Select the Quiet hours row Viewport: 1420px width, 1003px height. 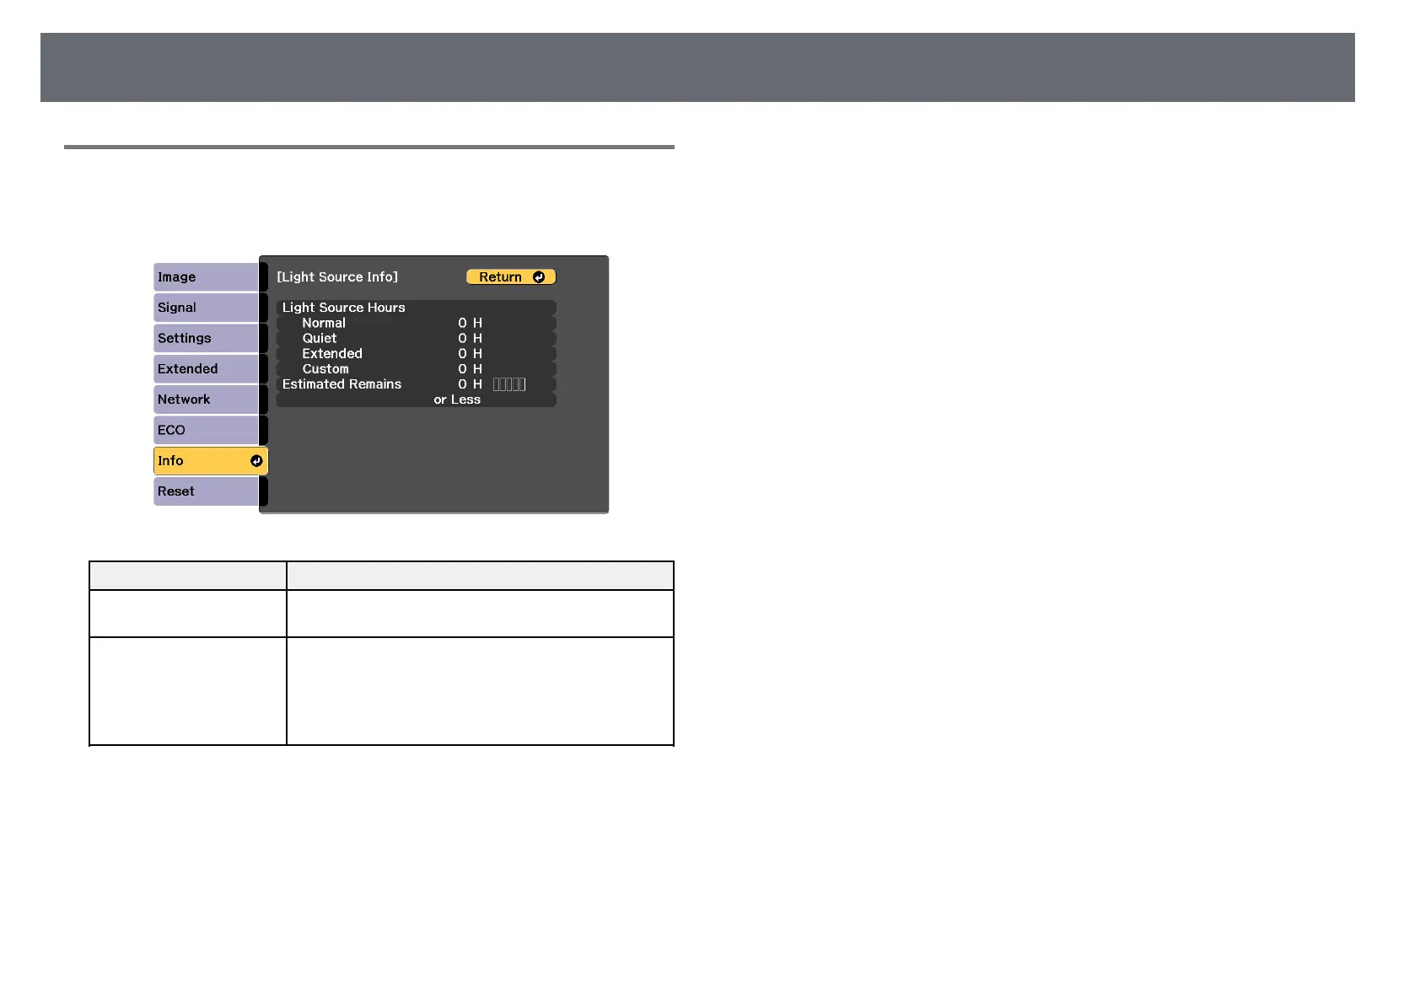[417, 338]
